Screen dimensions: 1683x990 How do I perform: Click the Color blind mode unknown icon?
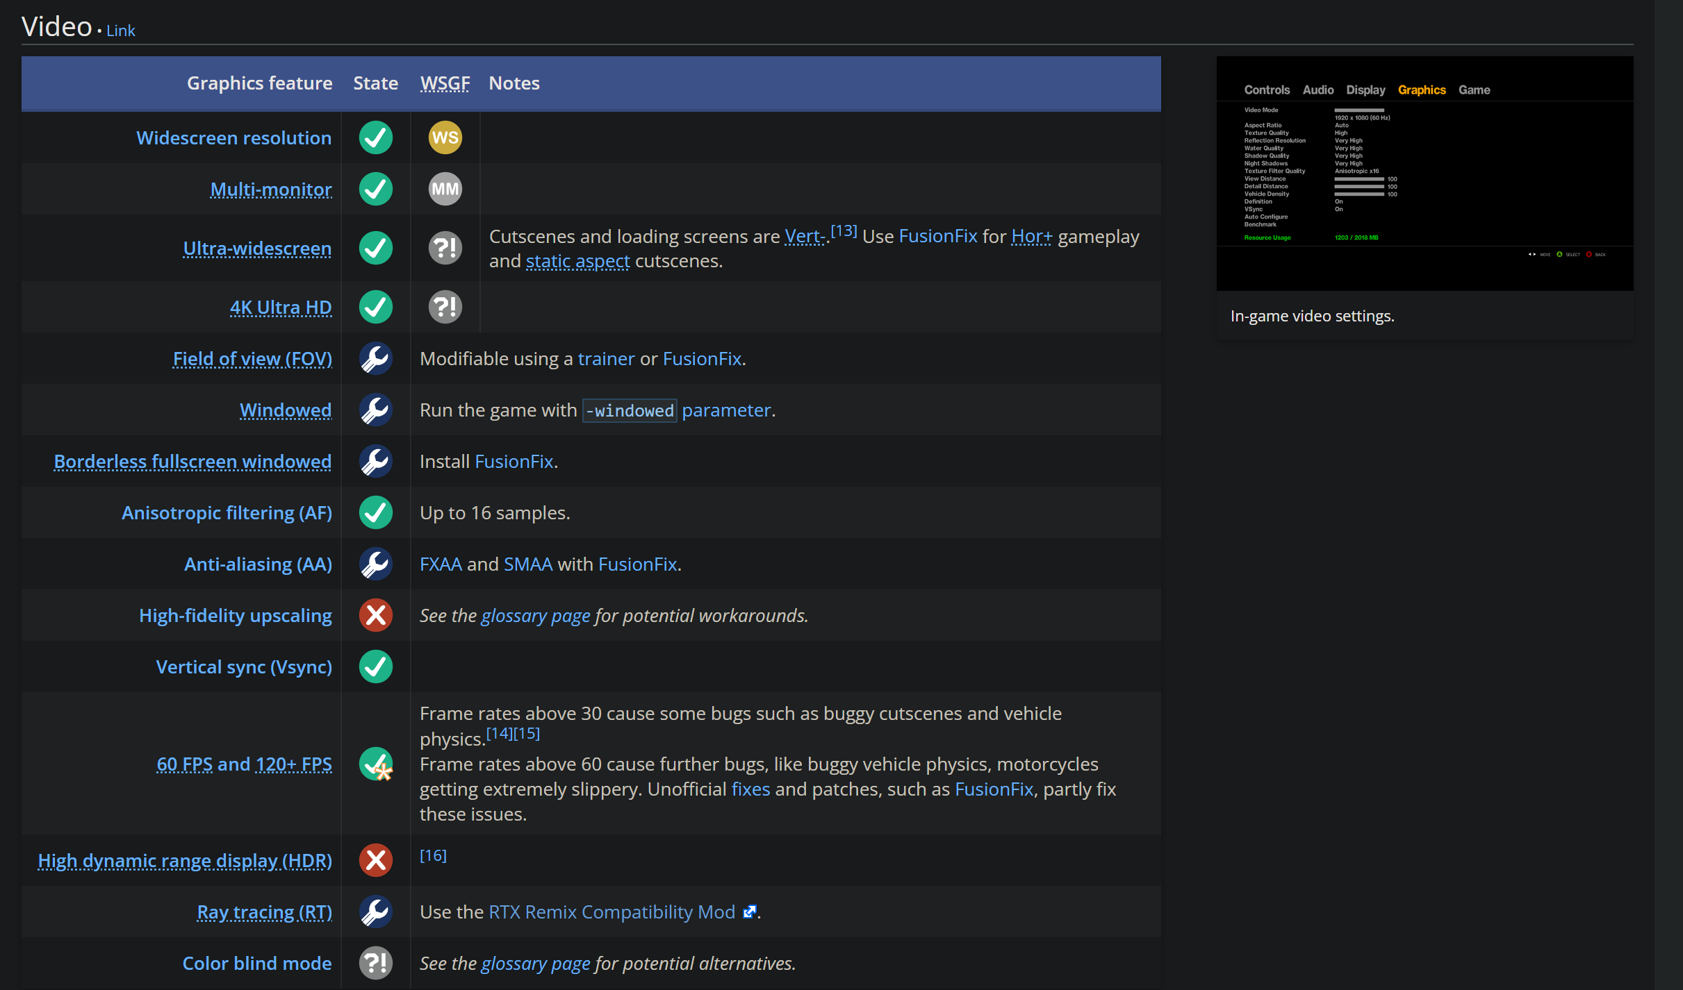click(x=376, y=963)
